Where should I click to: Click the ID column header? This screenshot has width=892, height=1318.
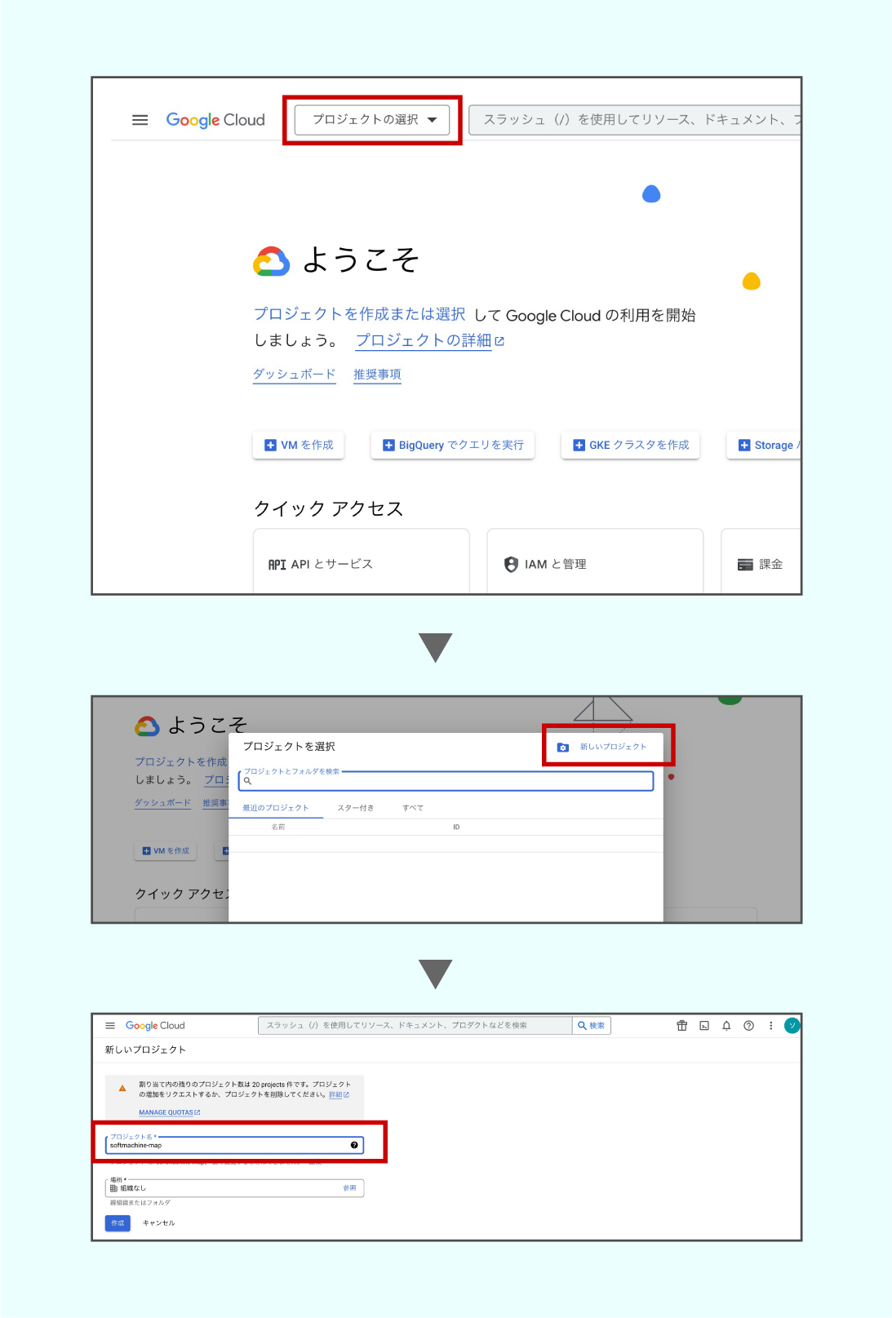456,827
